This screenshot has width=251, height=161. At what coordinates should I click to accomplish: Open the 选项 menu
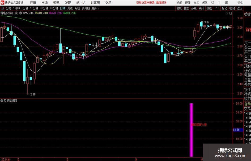pos(204,3)
